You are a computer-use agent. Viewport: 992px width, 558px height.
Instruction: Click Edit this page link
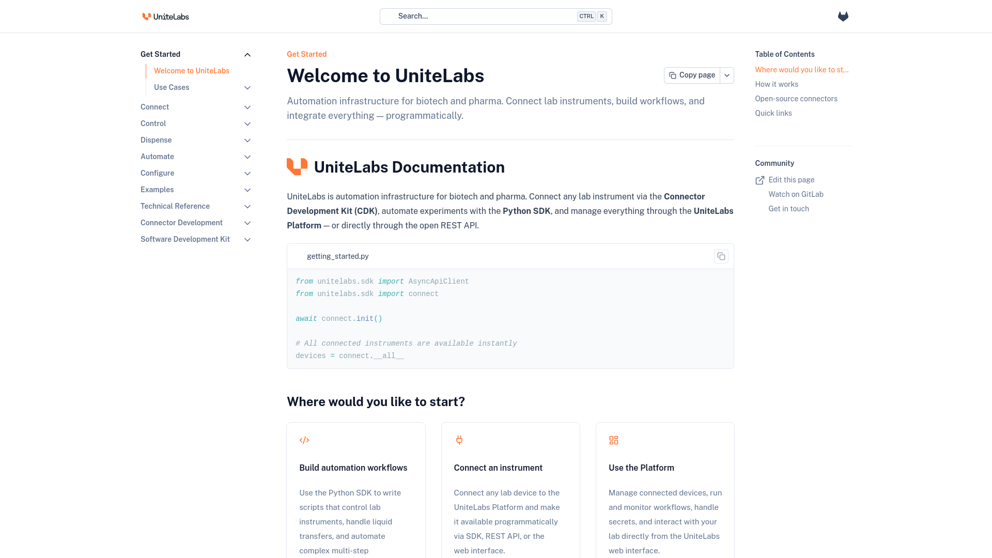point(791,180)
